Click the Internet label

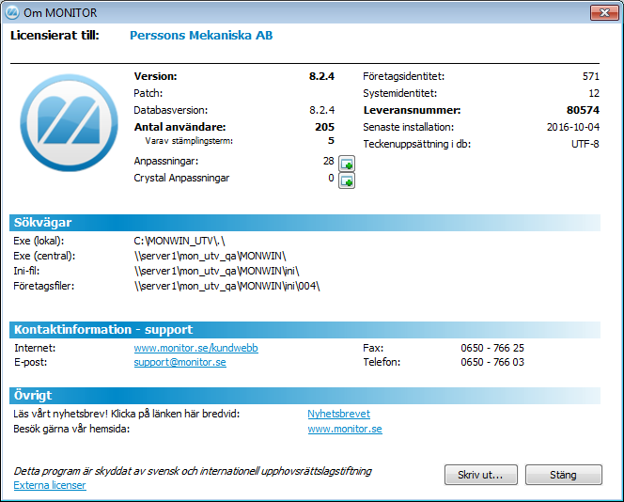35,348
